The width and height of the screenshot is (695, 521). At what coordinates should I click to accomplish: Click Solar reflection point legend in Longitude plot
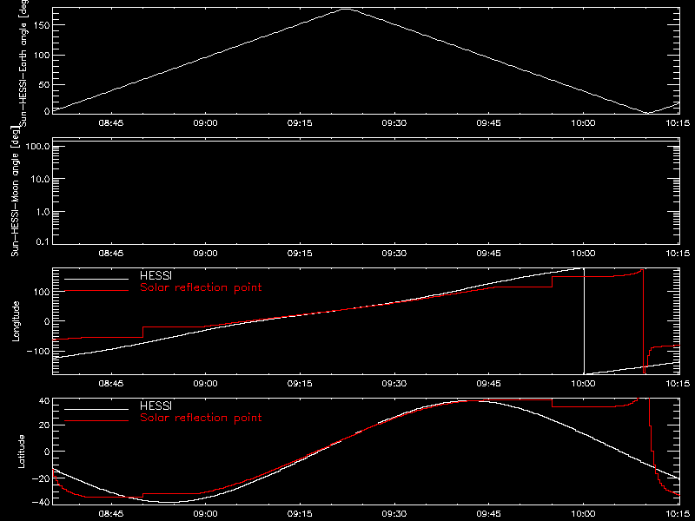click(x=201, y=287)
